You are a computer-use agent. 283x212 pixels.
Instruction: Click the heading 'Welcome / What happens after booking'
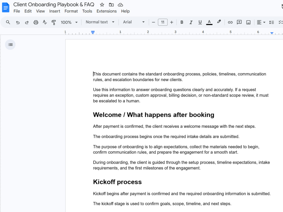pos(154,115)
